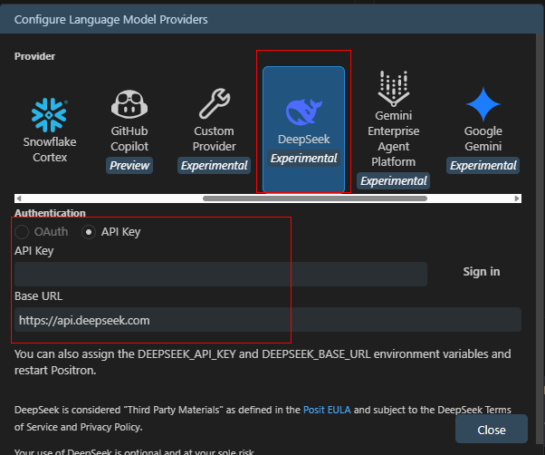
Task: Click Experimental badge under DeepSeek
Action: (304, 159)
